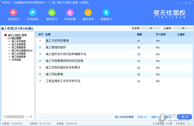The image size is (194, 126).
Task: Click the 题数 column header
Action: pyautogui.click(x=139, y=34)
